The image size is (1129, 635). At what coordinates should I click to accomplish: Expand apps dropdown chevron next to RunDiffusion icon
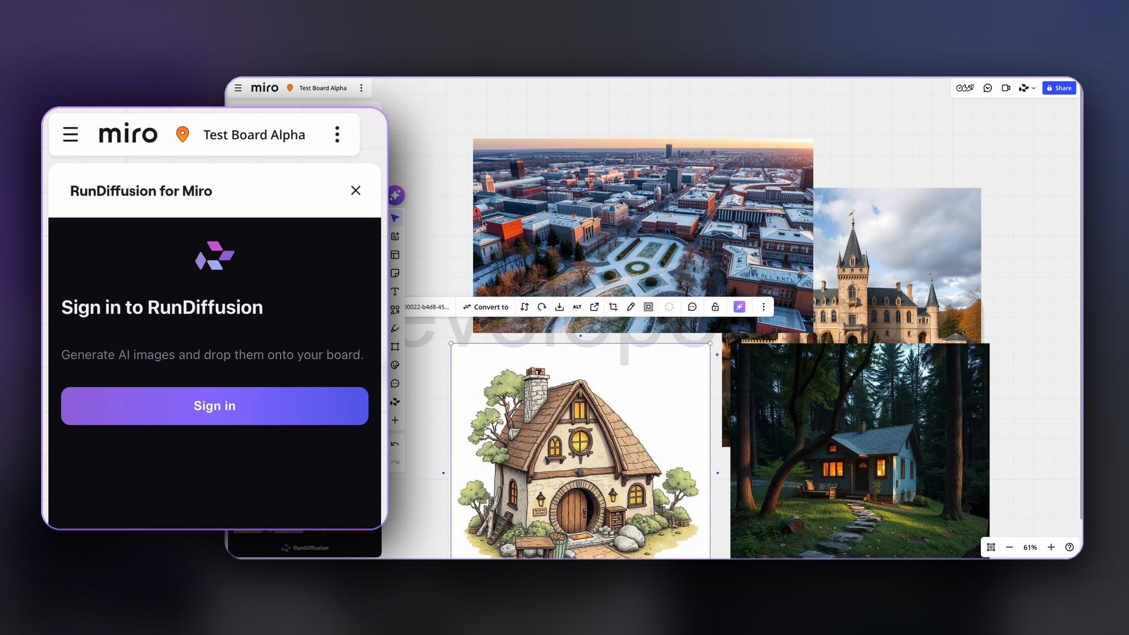1034,88
